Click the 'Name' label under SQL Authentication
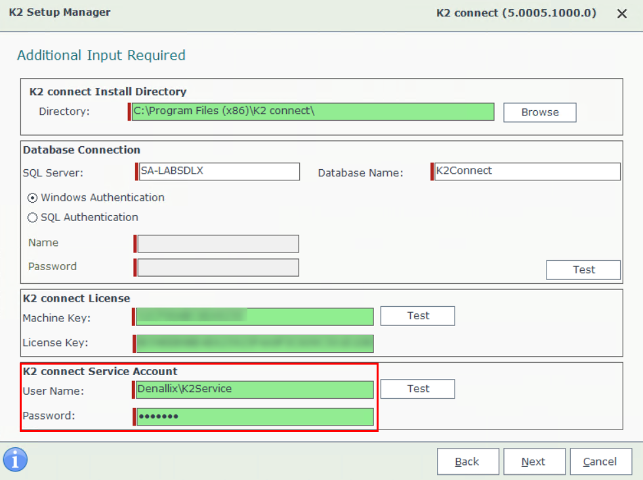Viewport: 643px width, 480px height. click(x=43, y=243)
